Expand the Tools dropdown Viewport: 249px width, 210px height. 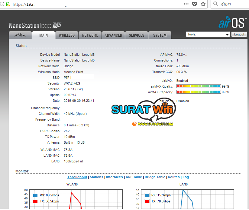(208, 34)
